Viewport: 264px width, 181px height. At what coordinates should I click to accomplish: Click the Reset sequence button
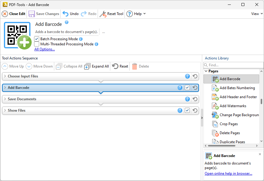coord(120,66)
